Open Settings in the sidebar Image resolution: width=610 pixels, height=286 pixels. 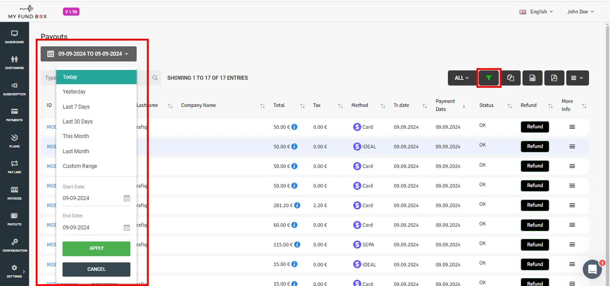(x=14, y=271)
